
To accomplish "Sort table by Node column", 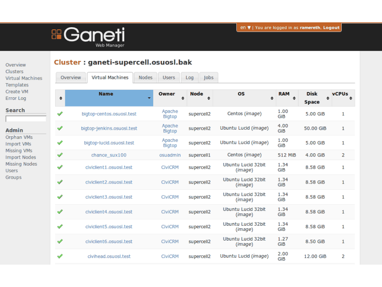I will [200, 98].
